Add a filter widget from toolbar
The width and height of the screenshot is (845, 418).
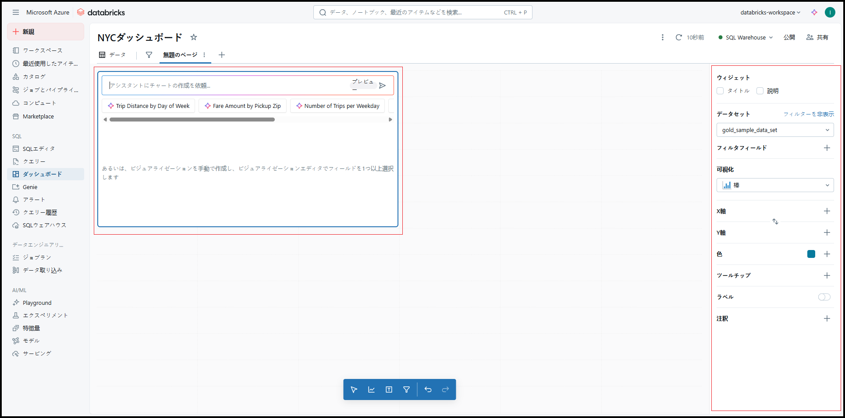406,389
